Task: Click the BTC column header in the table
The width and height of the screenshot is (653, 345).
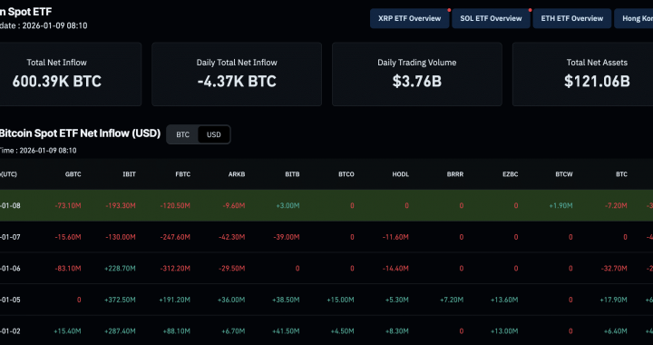Action: [621, 174]
